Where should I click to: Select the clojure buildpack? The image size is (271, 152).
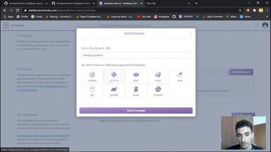click(x=158, y=91)
